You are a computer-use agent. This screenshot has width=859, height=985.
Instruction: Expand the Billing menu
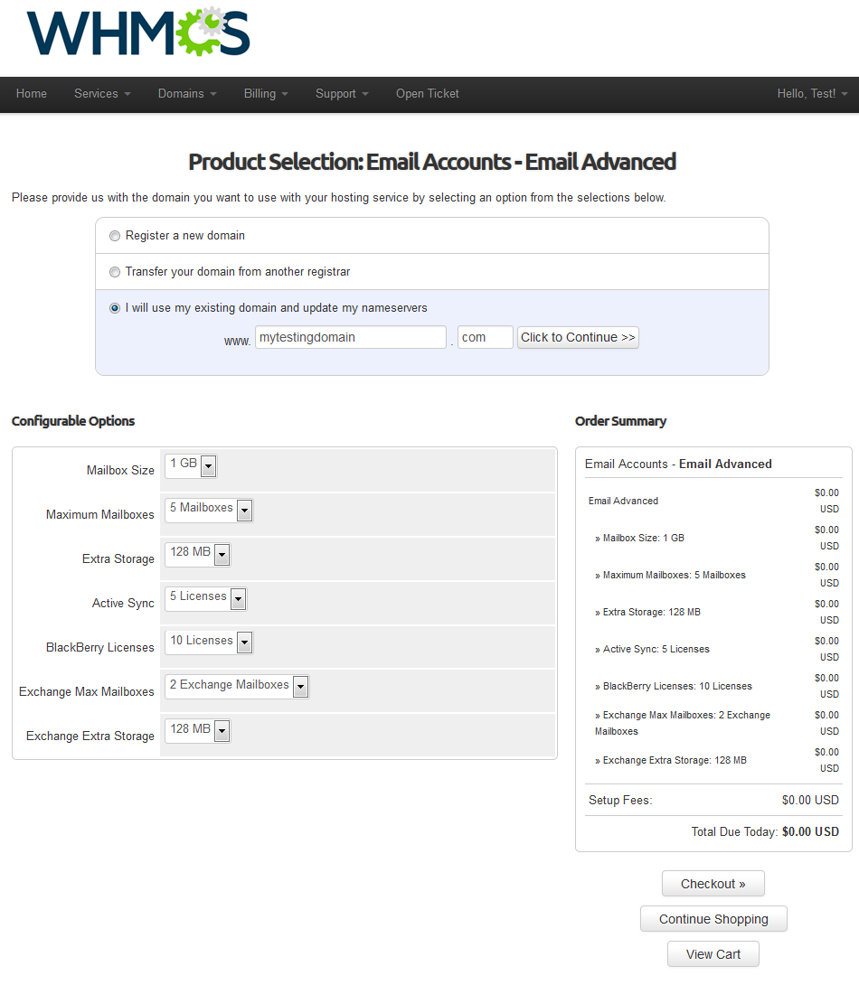266,94
